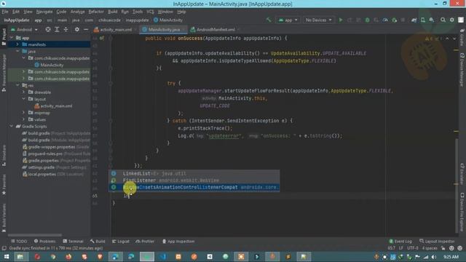Choose LinkedList from autocomplete popup
Viewport: 466px width, 262px height.
[194, 173]
